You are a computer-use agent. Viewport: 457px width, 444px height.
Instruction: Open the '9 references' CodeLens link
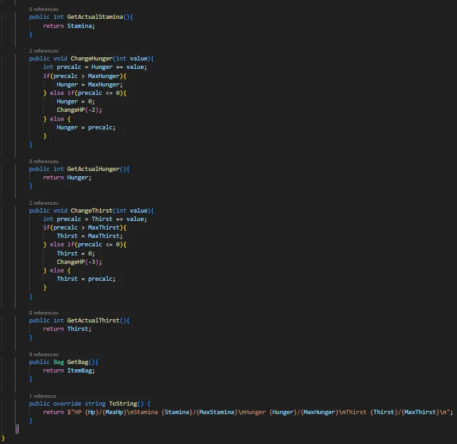[x=44, y=355]
